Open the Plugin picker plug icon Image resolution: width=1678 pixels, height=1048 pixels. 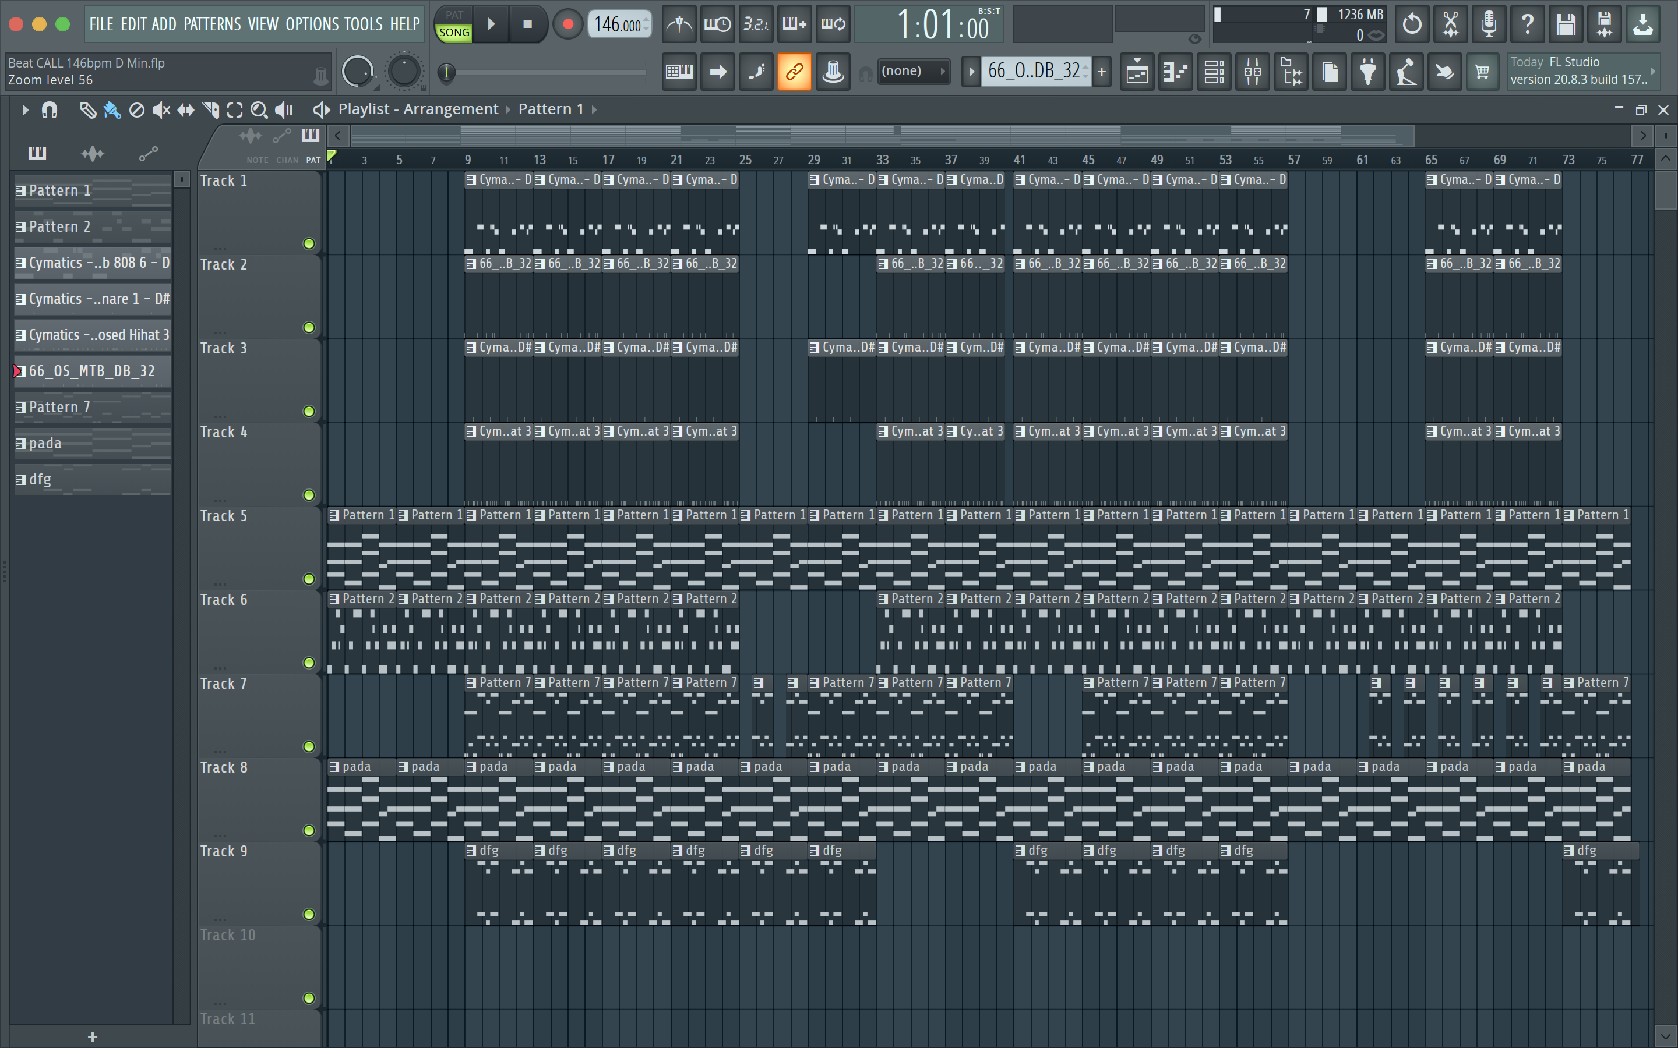coord(1368,70)
